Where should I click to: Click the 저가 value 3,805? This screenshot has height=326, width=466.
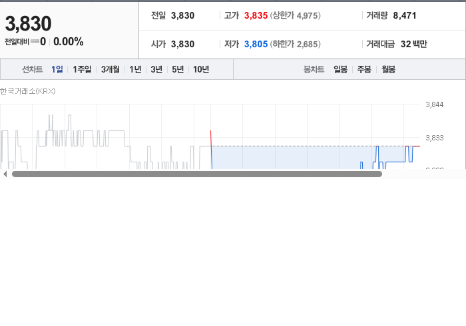pyautogui.click(x=256, y=44)
